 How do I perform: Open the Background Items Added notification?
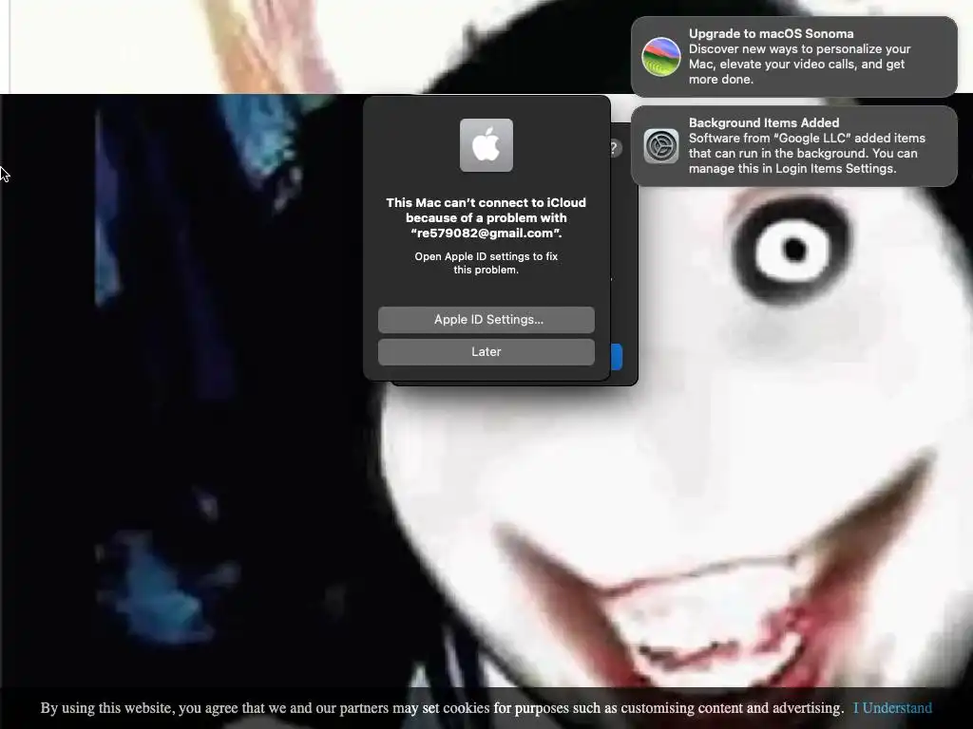point(793,145)
